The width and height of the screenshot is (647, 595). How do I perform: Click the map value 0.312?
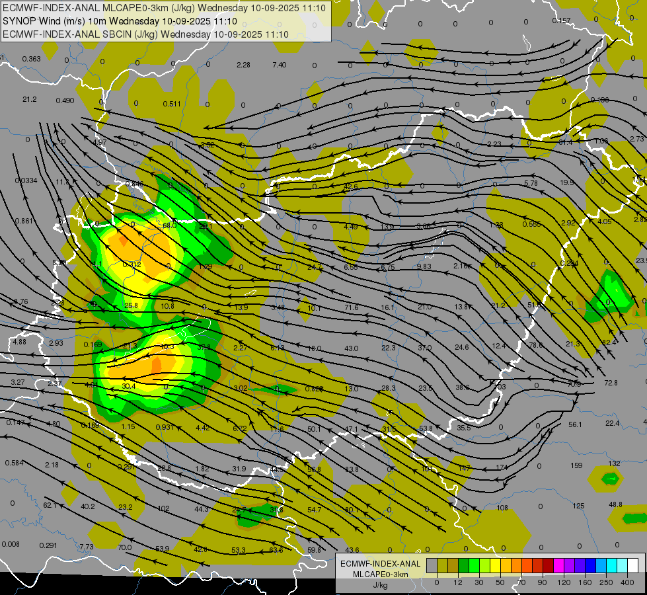click(132, 264)
